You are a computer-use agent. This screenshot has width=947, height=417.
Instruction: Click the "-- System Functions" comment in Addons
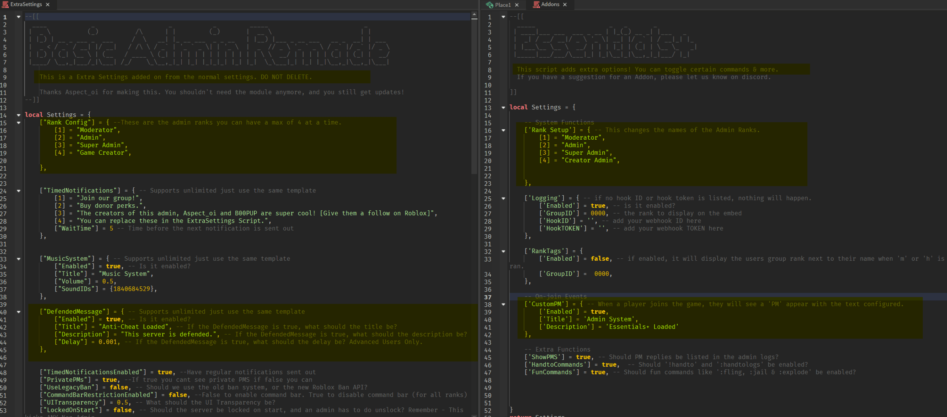(559, 123)
